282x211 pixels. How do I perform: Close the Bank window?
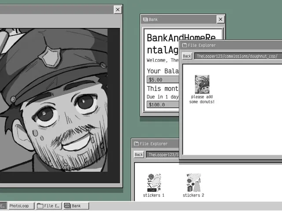(220, 19)
